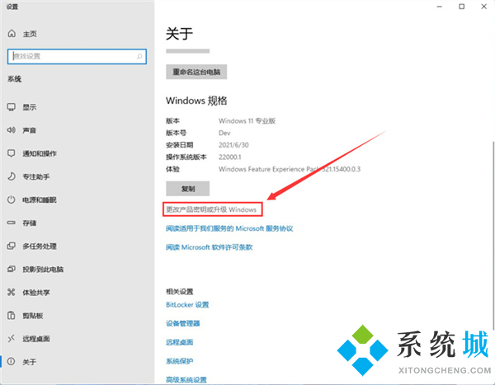This screenshot has height=385, width=495.
Task: Open 更改产品密钥或升级 Windows link
Action: tap(211, 209)
